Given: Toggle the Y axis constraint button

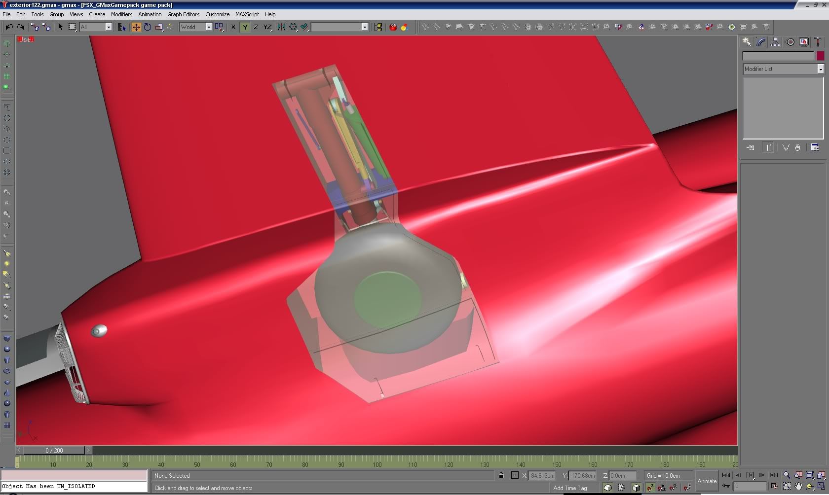Looking at the screenshot, I should [245, 27].
